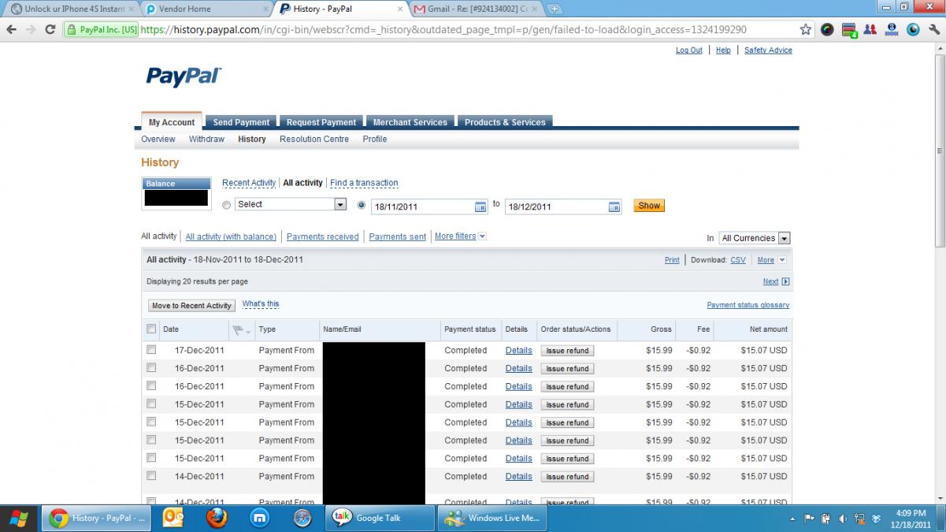The height and width of the screenshot is (532, 946).
Task: Click the Print link
Action: pos(672,260)
